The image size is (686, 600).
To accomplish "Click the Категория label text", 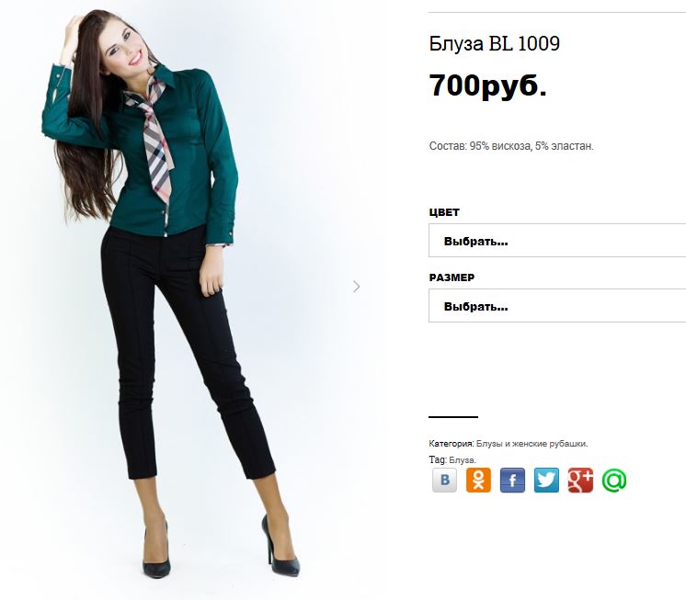I will [x=452, y=444].
